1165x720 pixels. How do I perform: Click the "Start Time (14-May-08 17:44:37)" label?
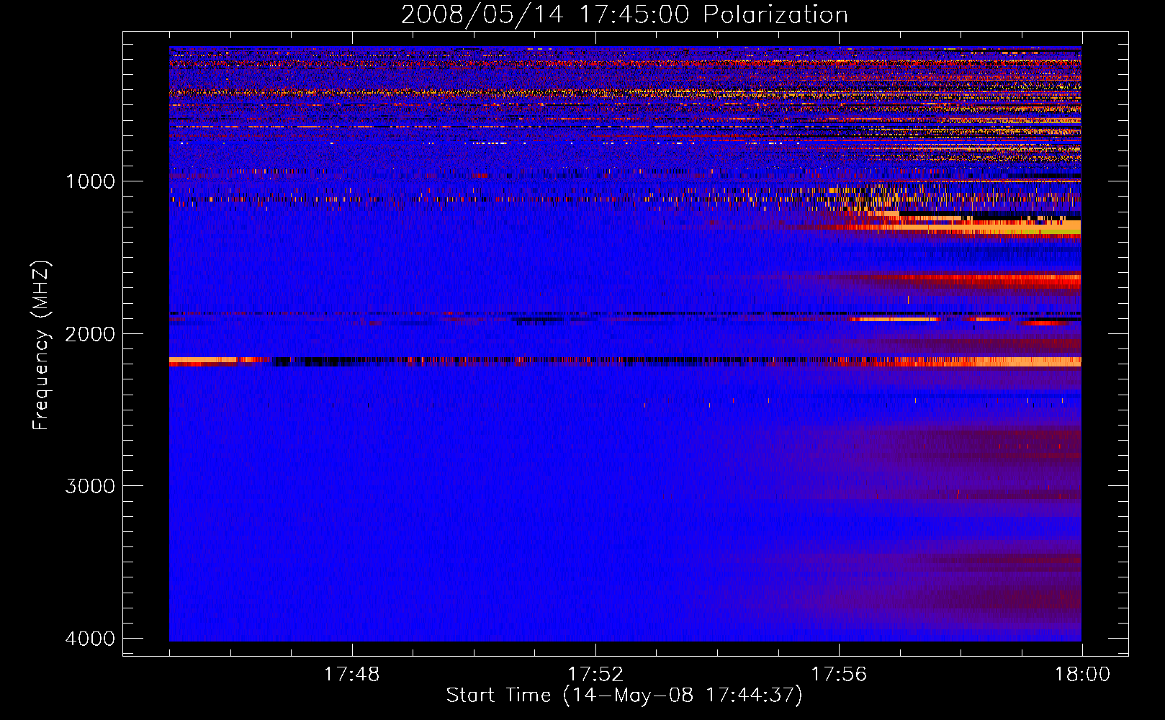pyautogui.click(x=624, y=696)
